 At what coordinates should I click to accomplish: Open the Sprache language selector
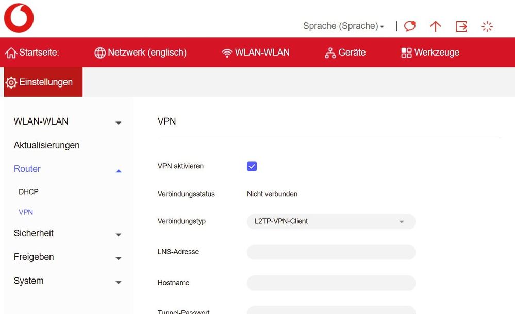click(343, 26)
